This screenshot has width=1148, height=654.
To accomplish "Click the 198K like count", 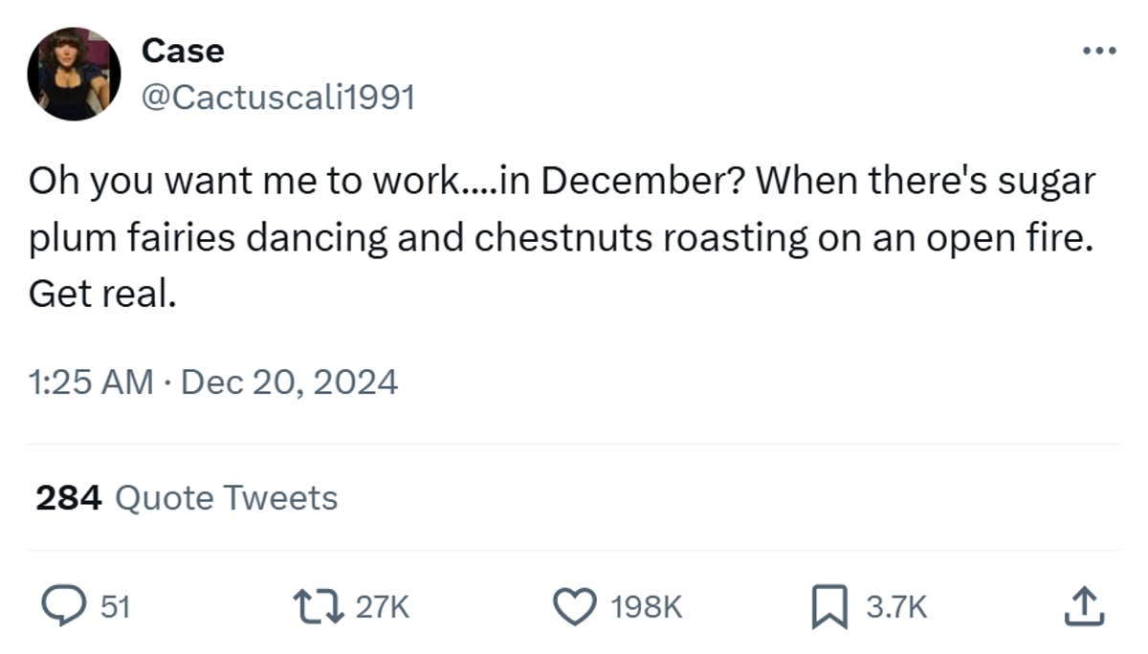I will point(646,604).
